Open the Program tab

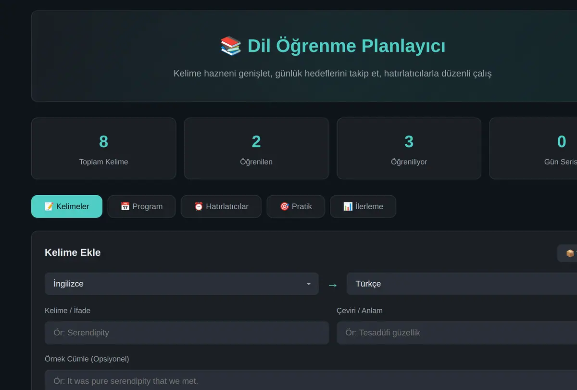coord(141,206)
